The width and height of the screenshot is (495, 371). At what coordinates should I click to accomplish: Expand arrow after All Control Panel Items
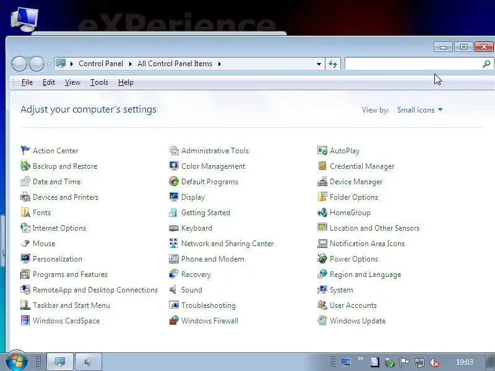pos(220,64)
